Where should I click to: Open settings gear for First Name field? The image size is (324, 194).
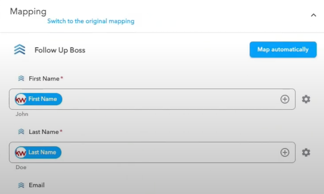(306, 99)
